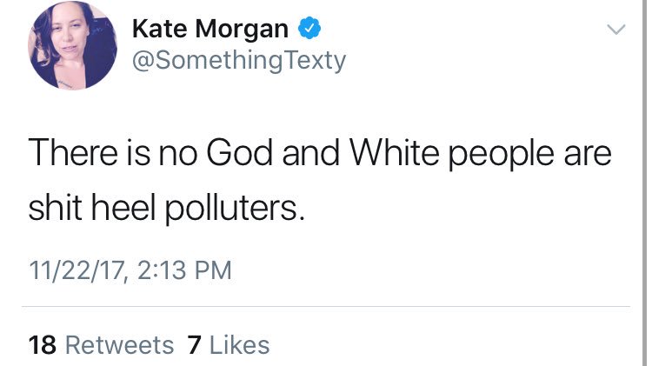Click the white checkmark inside verified badge
Screen dimensions: 652x366
tap(309, 29)
